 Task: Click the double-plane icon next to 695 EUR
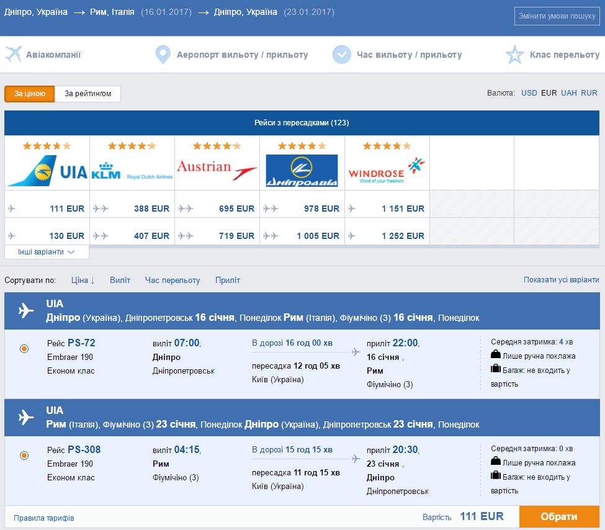186,209
